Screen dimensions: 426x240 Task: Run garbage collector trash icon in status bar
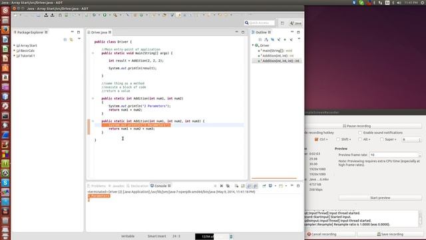point(231,237)
